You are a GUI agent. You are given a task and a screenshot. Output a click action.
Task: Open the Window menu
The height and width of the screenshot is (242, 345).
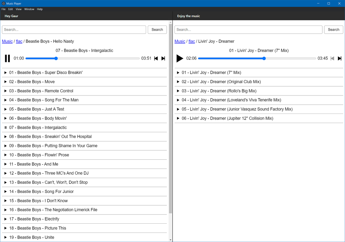[x=29, y=9]
